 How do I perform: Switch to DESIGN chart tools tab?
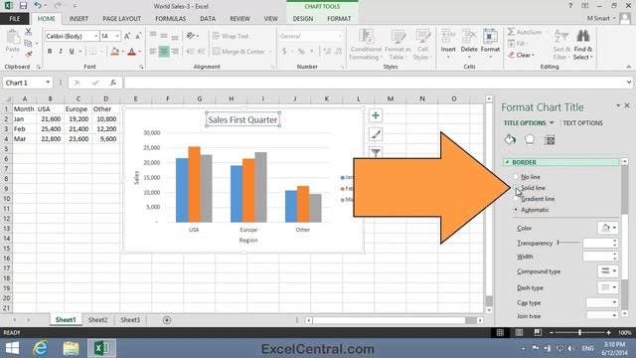click(x=303, y=19)
